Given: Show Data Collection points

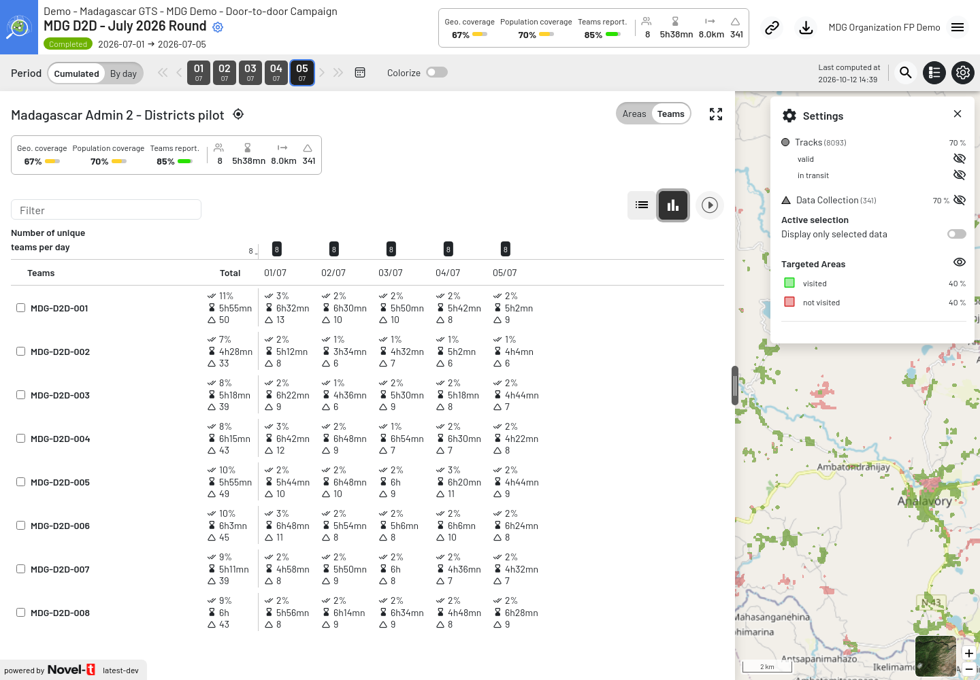Looking at the screenshot, I should 960,200.
